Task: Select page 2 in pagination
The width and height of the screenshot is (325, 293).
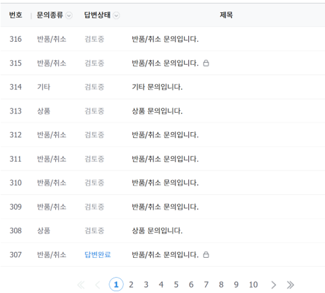Action: click(131, 285)
